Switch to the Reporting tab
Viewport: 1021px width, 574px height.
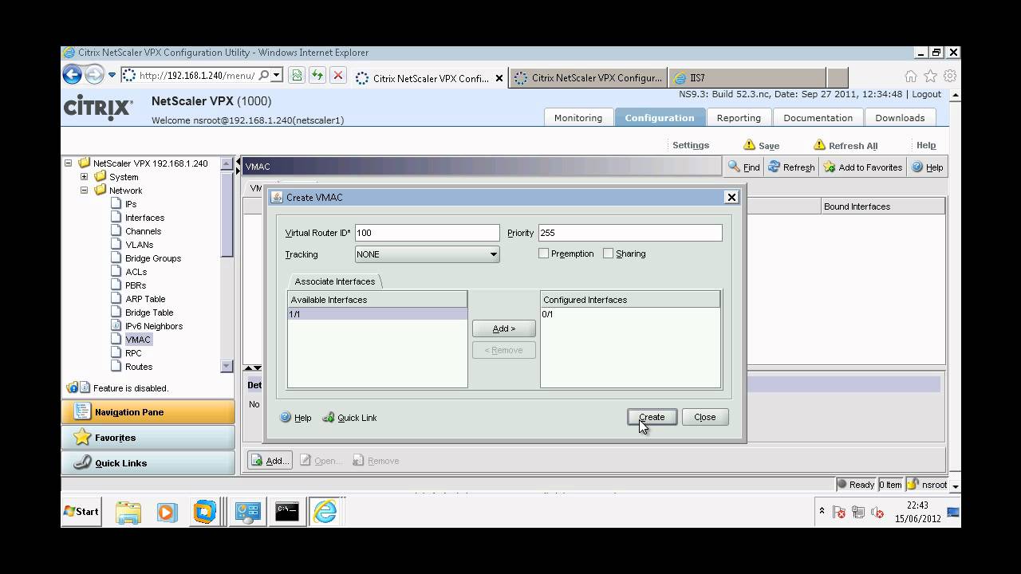coord(739,118)
